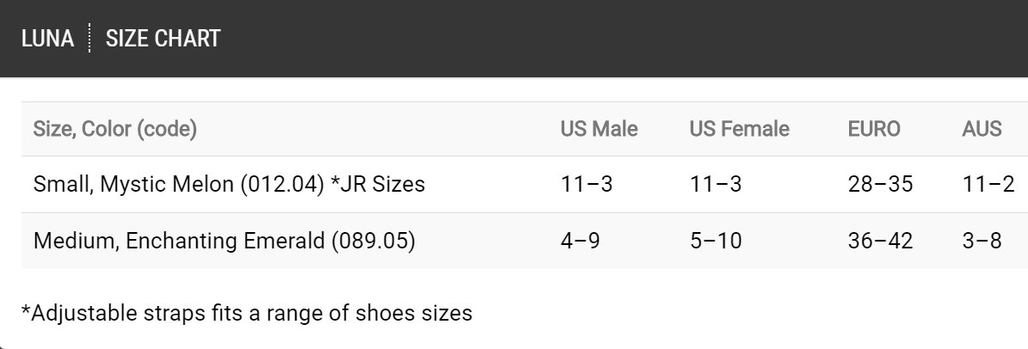Click EURO size 36–42 cell

pos(880,241)
